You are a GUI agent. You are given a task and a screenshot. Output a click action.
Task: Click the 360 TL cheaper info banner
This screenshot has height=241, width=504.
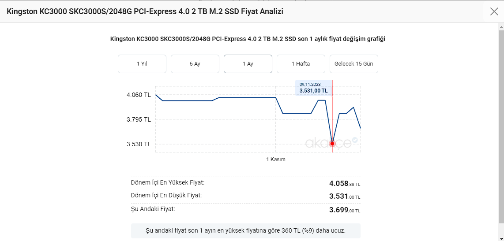tap(245, 230)
